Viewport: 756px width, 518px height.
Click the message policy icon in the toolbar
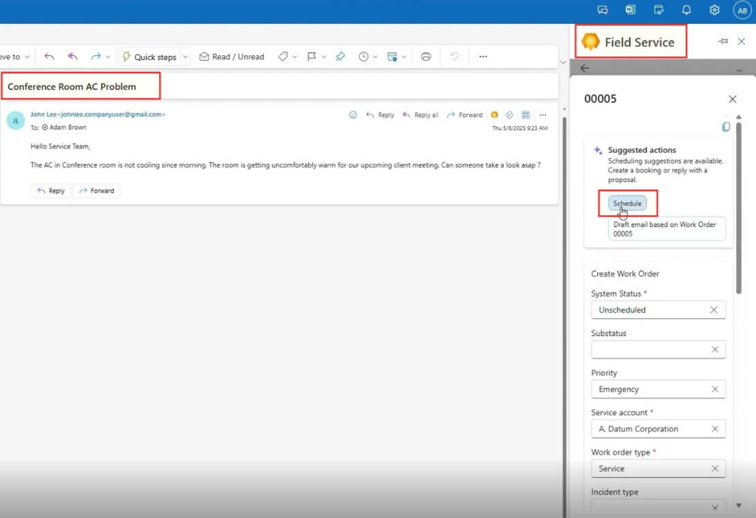[x=392, y=57]
